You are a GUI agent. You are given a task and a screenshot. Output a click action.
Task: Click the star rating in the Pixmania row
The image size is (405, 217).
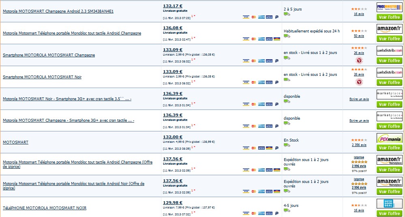(x=359, y=140)
